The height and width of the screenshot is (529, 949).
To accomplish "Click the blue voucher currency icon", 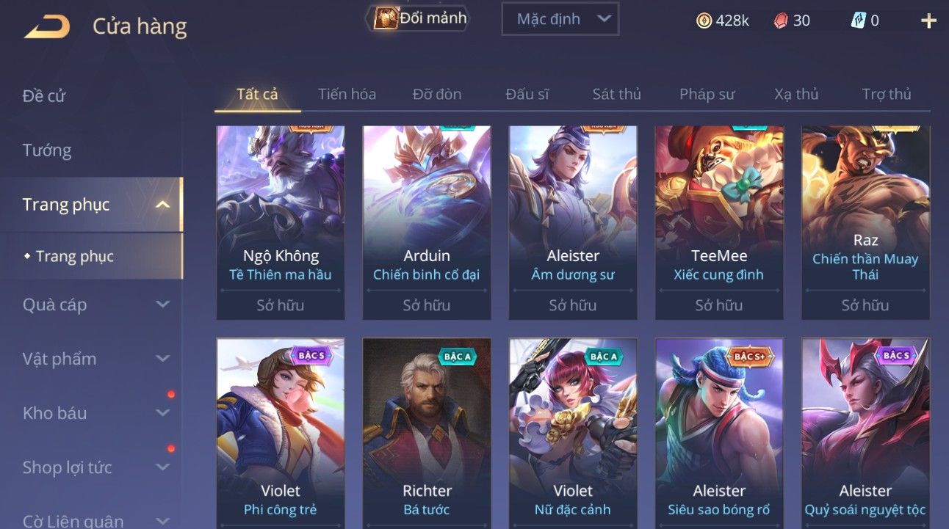I will pos(858,21).
